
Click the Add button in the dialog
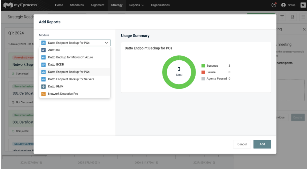262,144
